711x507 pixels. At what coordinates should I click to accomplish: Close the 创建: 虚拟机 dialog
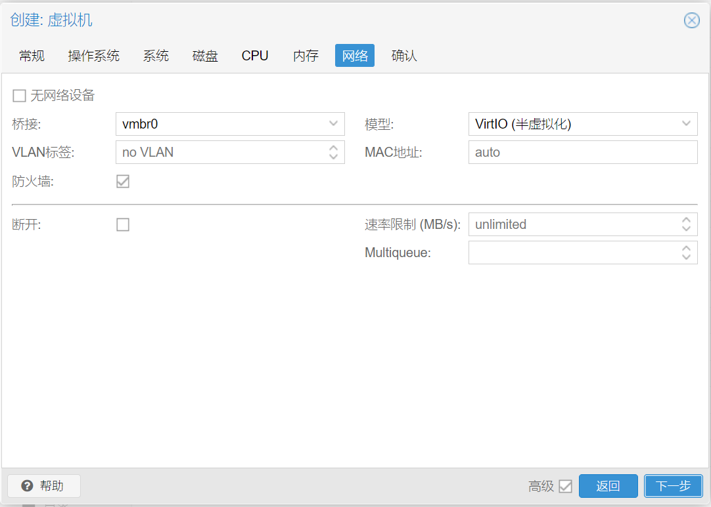click(x=691, y=20)
